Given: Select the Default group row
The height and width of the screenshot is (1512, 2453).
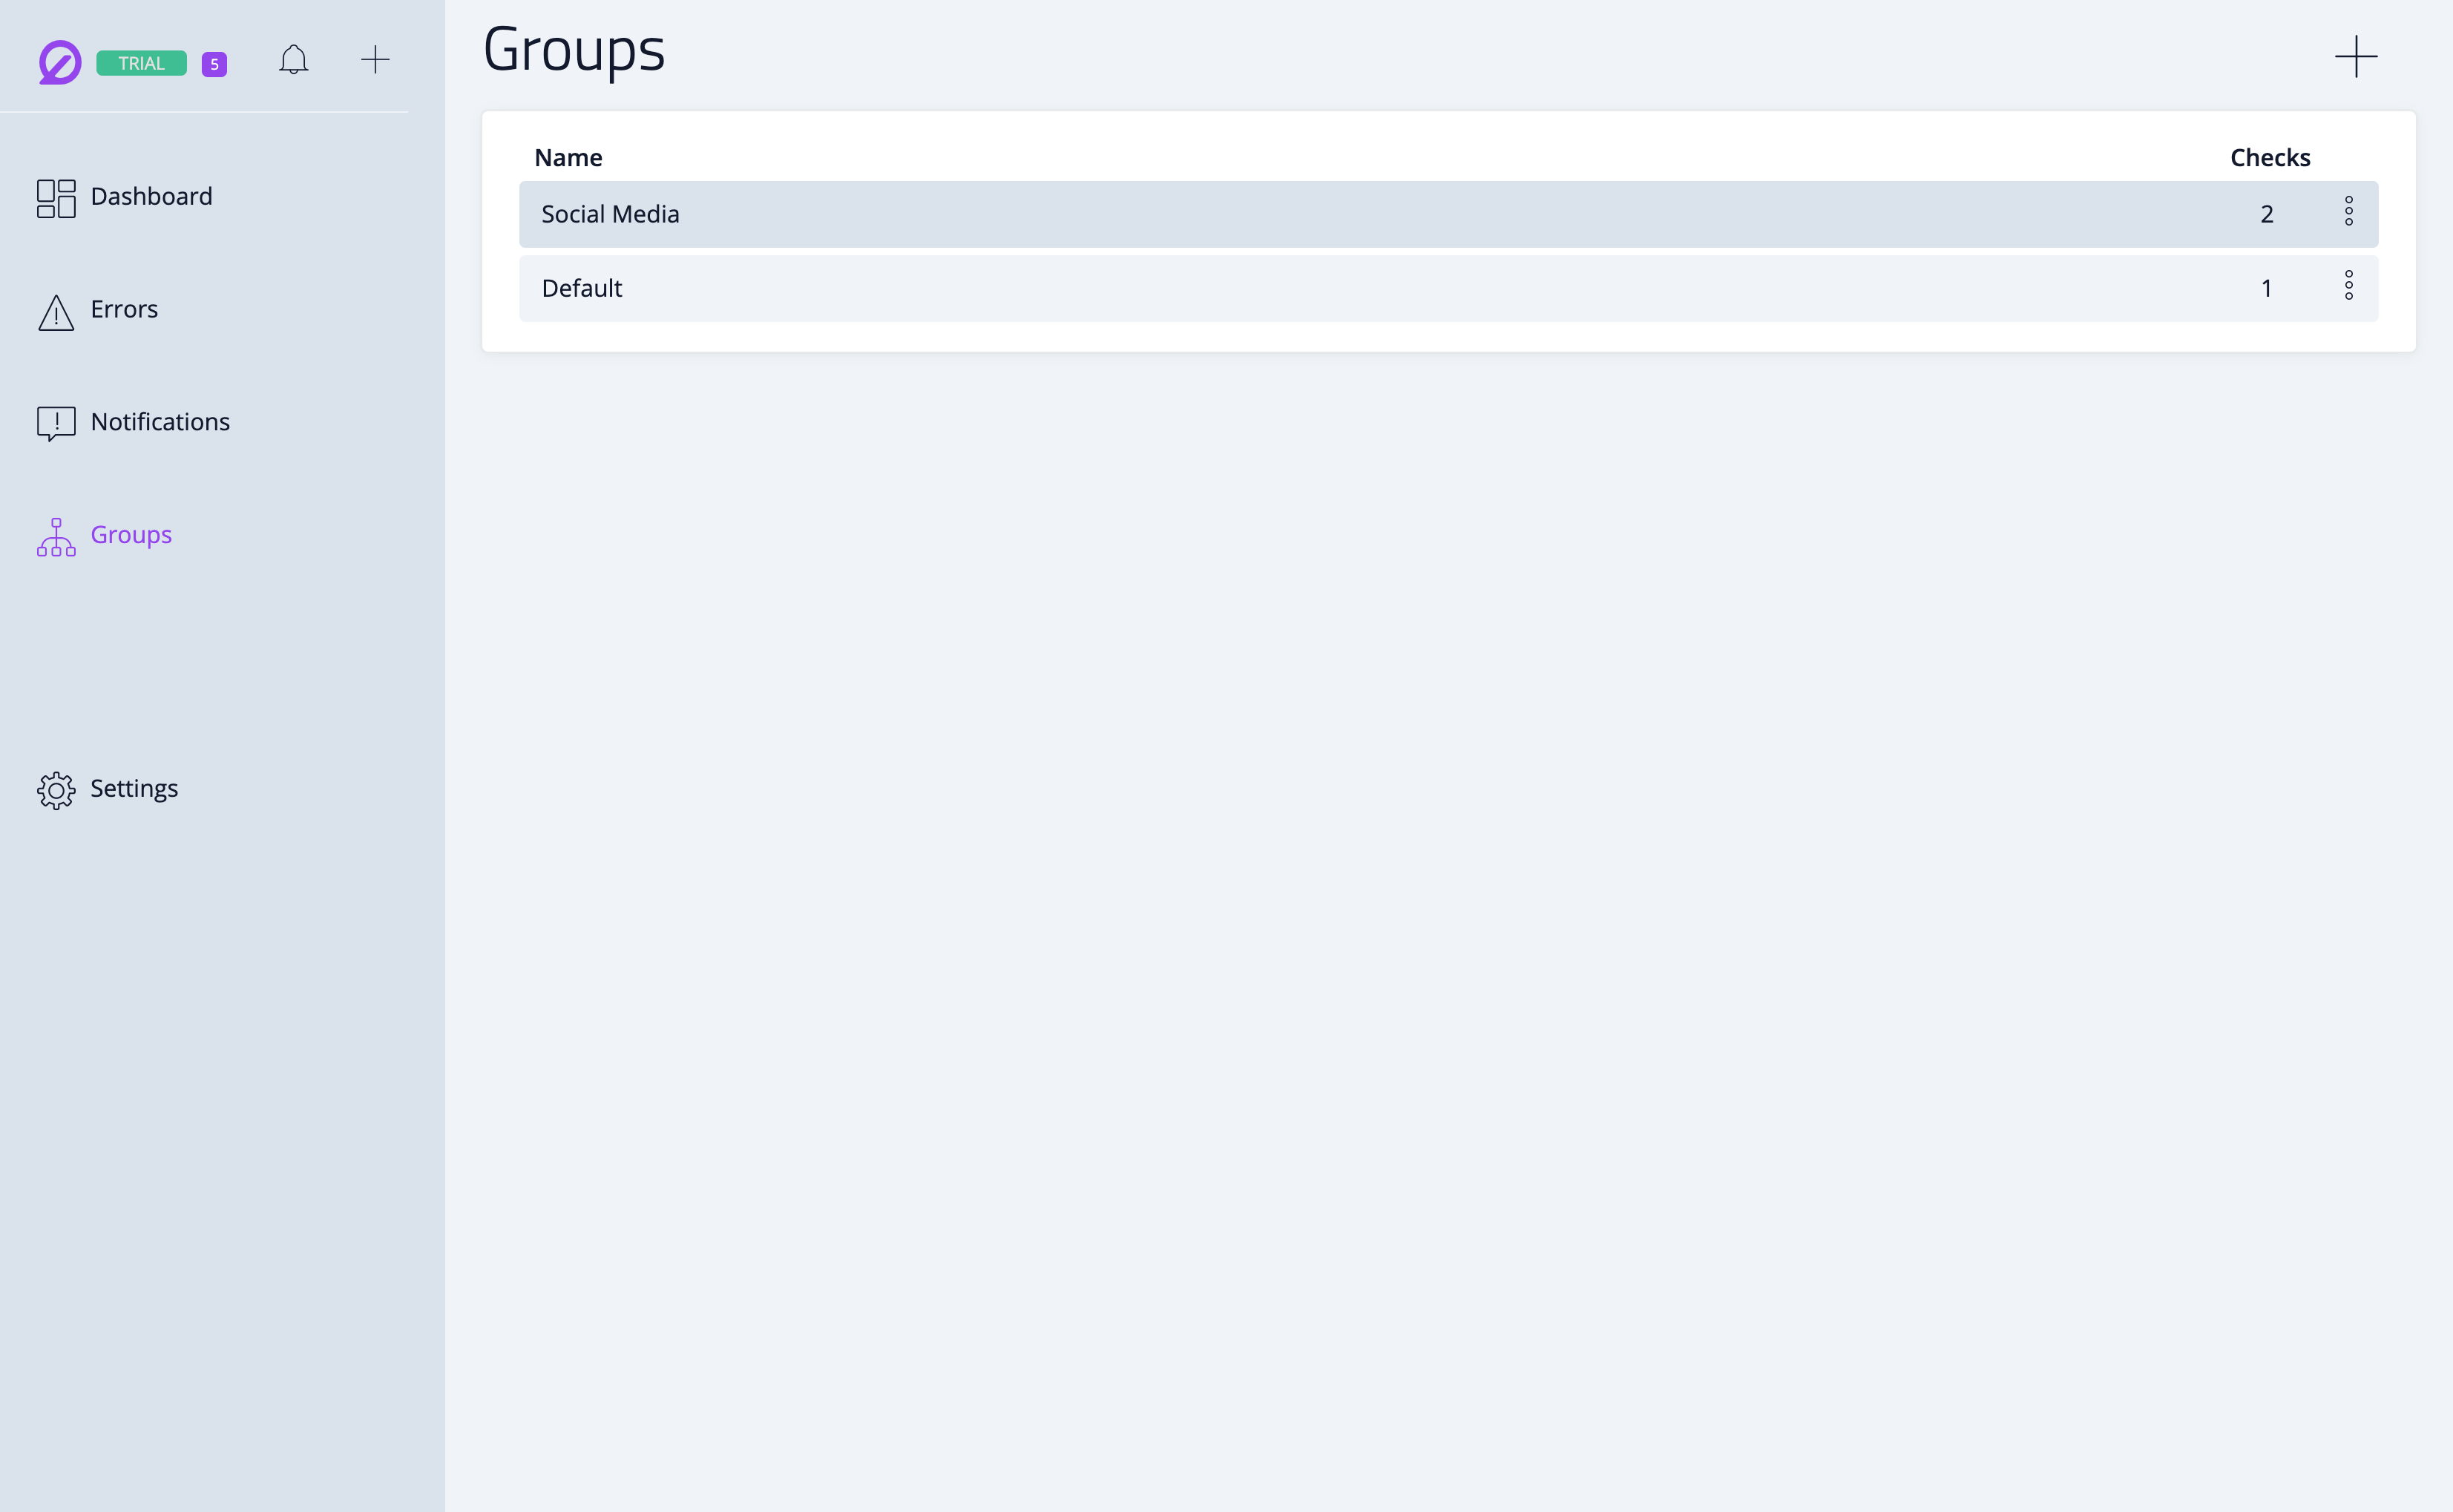Looking at the screenshot, I should (x=582, y=289).
